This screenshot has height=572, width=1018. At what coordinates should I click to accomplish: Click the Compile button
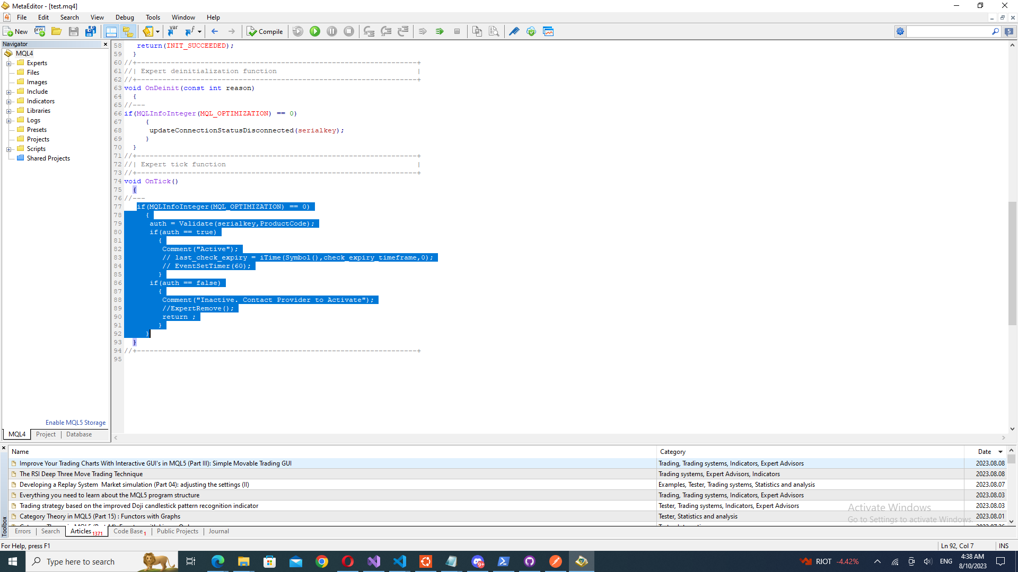pos(265,32)
